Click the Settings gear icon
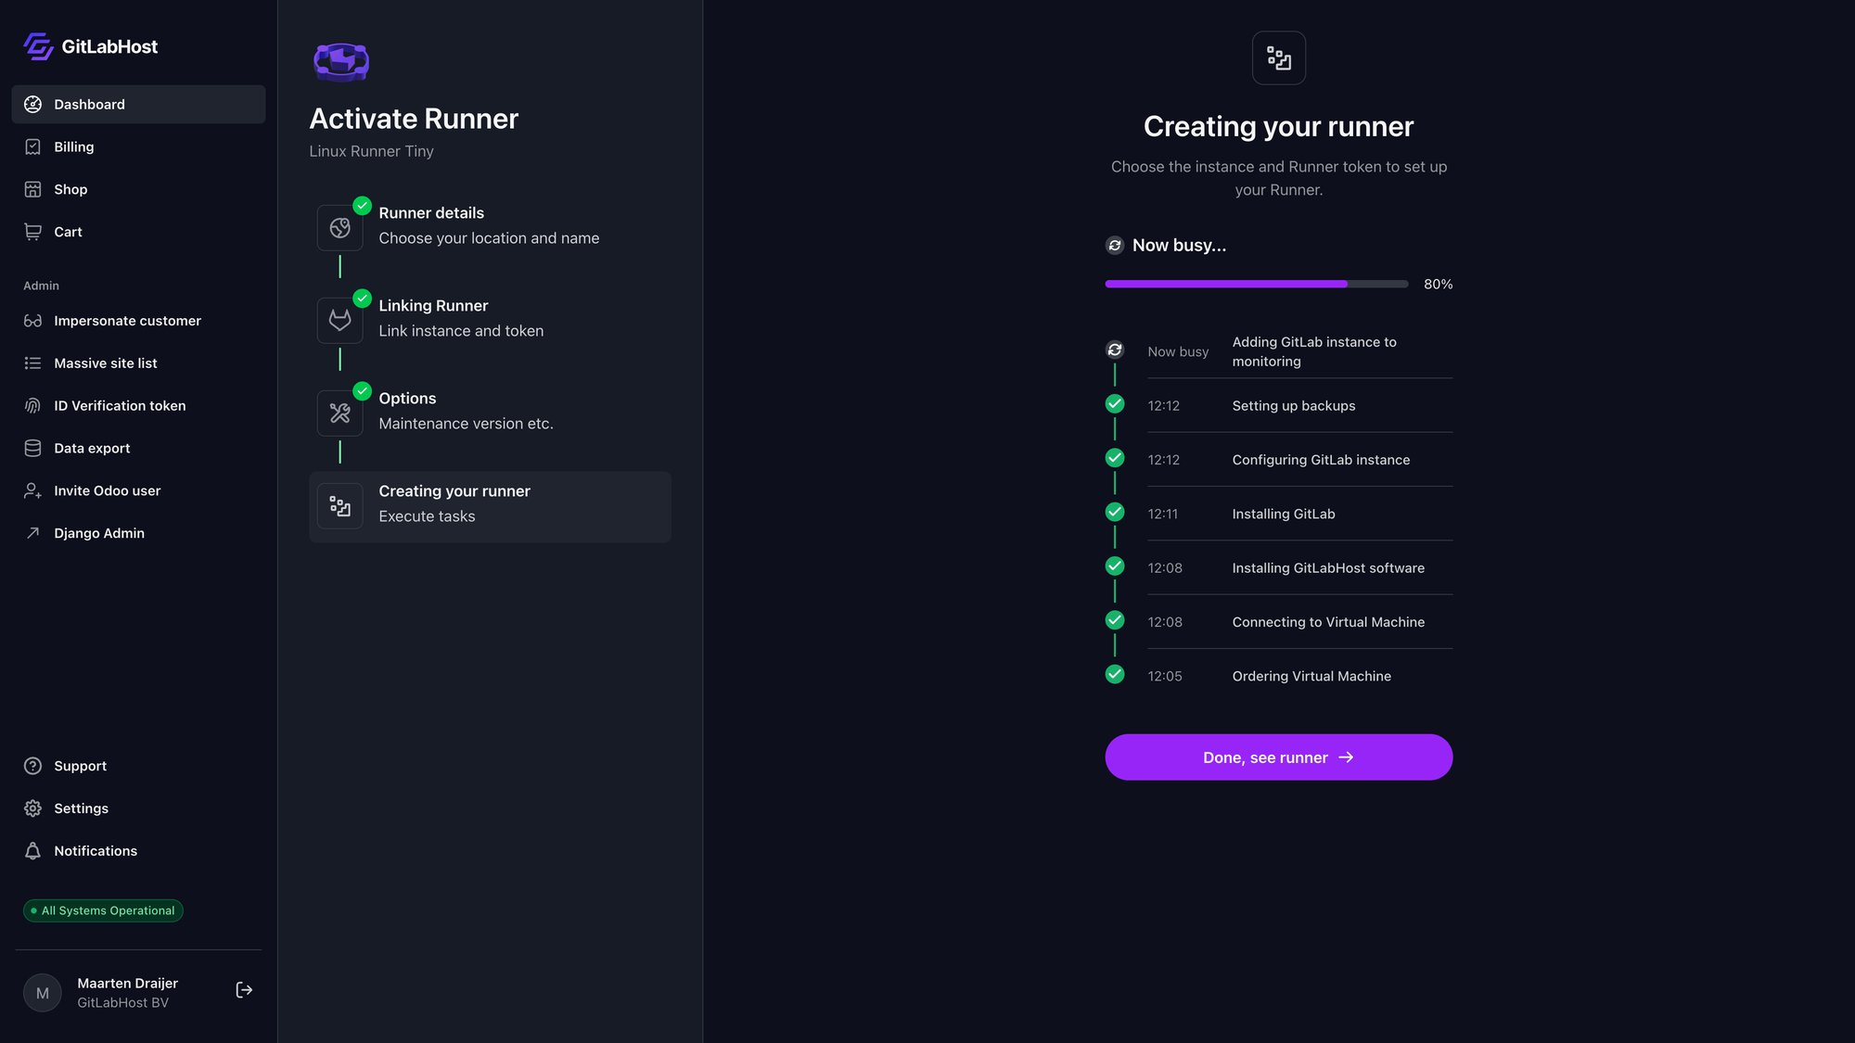This screenshot has width=1855, height=1043. [32, 808]
